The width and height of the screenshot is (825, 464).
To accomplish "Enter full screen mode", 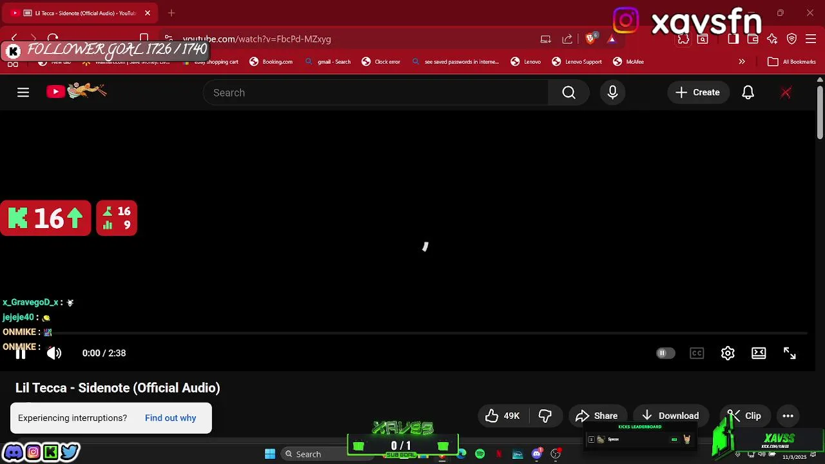I will (x=790, y=353).
